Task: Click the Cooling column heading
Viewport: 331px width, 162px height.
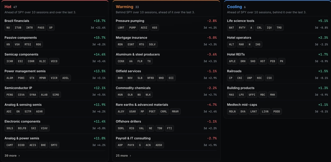Action: pyautogui.click(x=234, y=7)
